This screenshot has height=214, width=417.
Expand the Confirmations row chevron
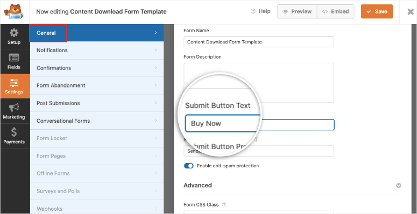pyautogui.click(x=156, y=68)
